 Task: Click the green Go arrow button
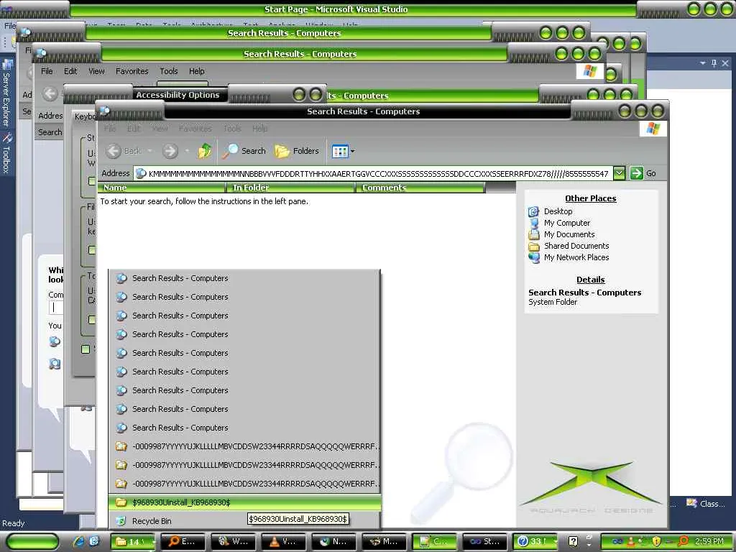pyautogui.click(x=637, y=173)
